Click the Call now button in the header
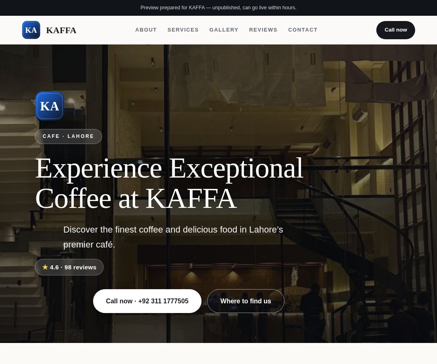This screenshot has height=364, width=437. (395, 30)
